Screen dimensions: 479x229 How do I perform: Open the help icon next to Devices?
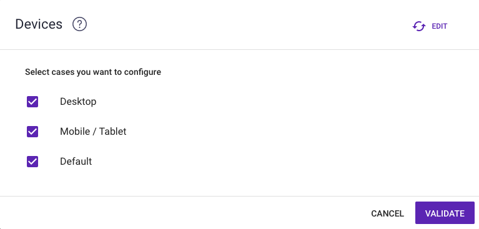pyautogui.click(x=79, y=24)
